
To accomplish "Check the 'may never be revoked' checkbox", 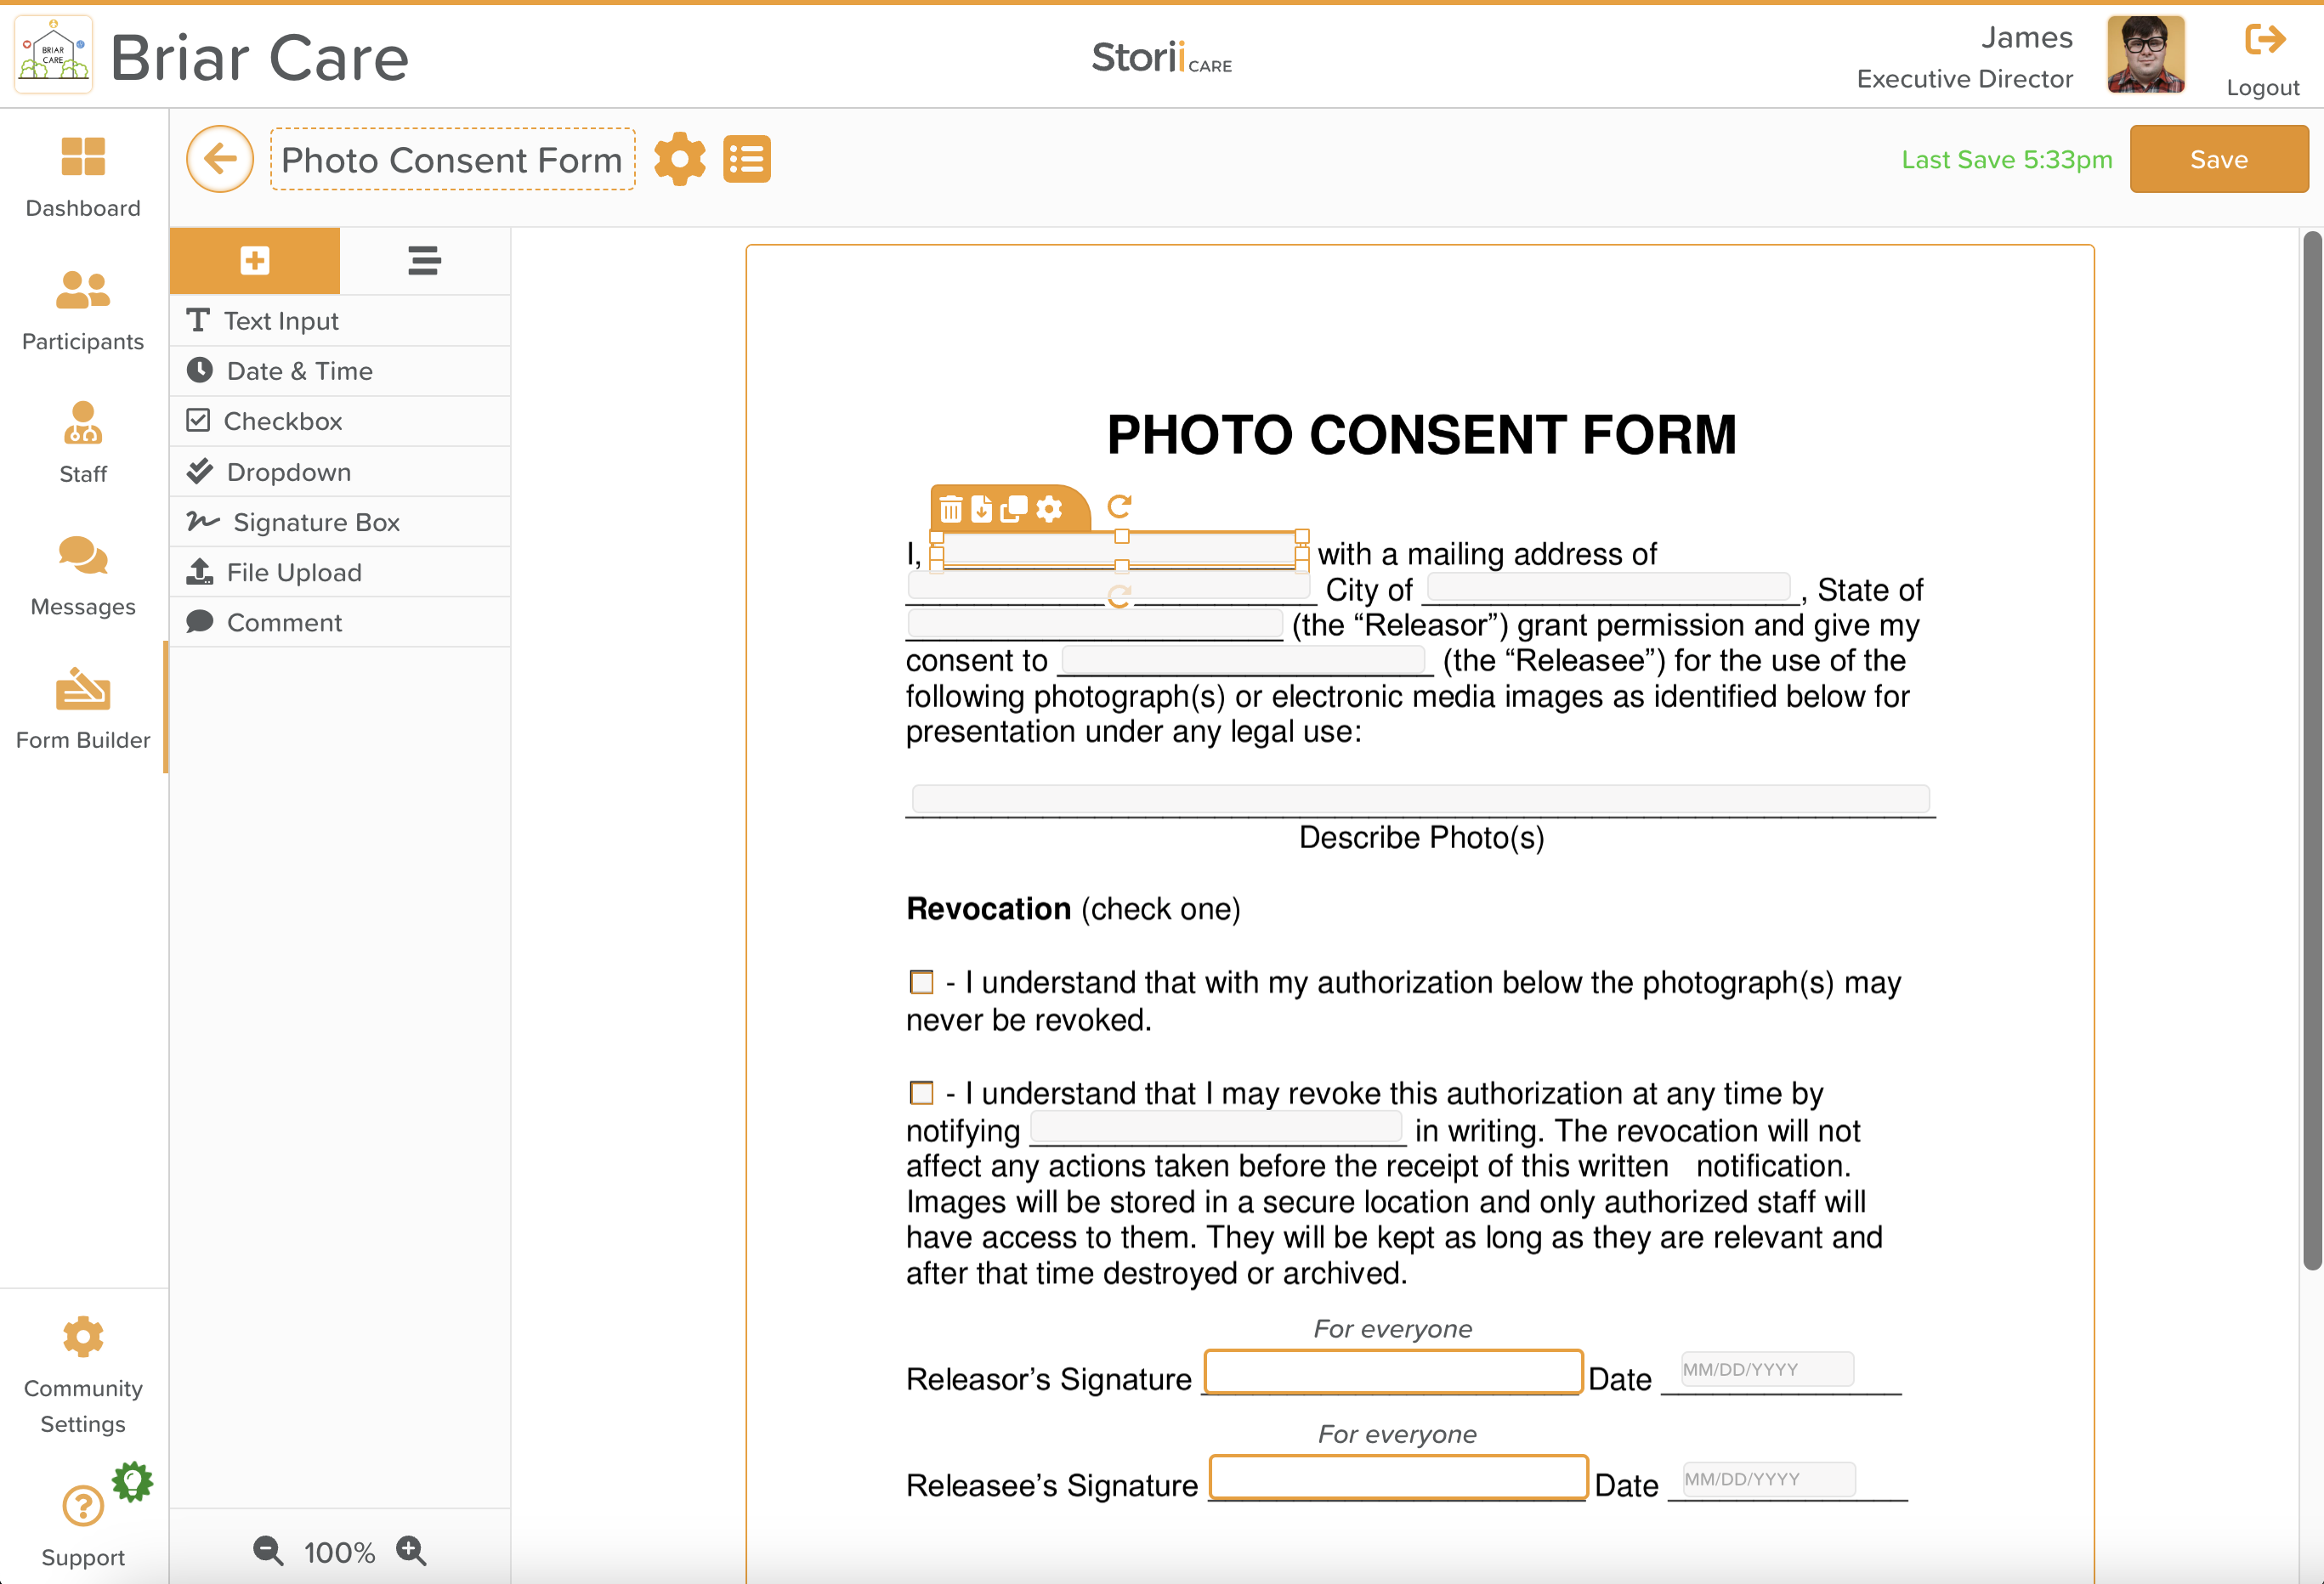I will point(922,982).
